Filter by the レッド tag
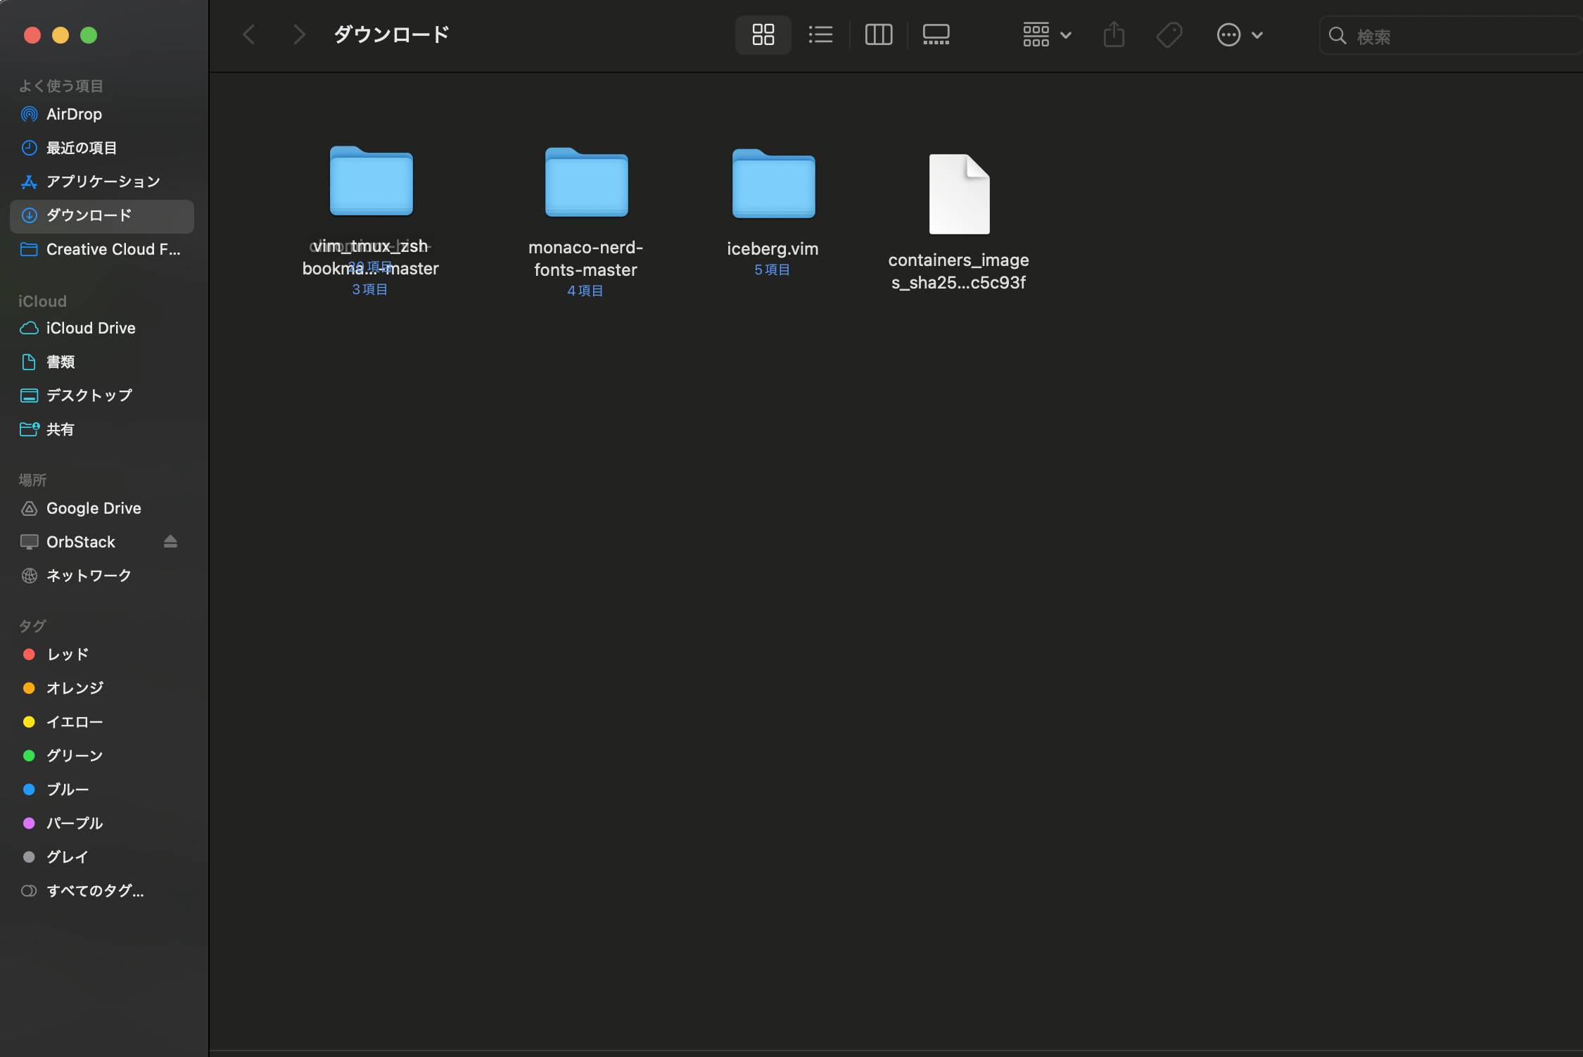The image size is (1583, 1057). click(x=67, y=654)
